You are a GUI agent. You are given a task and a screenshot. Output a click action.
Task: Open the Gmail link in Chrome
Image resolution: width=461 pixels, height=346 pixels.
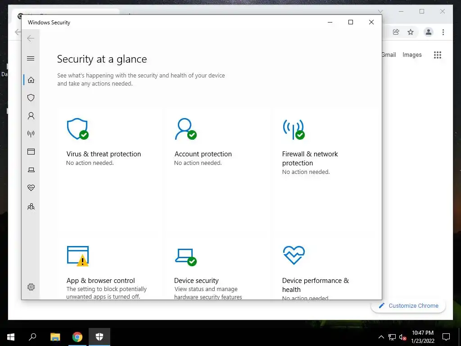(x=389, y=55)
